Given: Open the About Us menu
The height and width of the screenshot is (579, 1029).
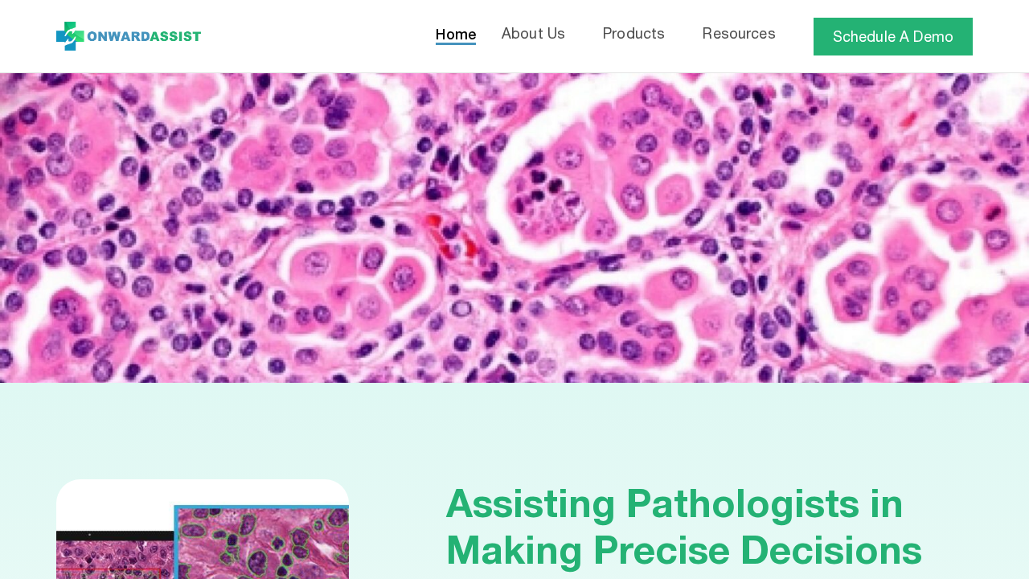Looking at the screenshot, I should [533, 34].
